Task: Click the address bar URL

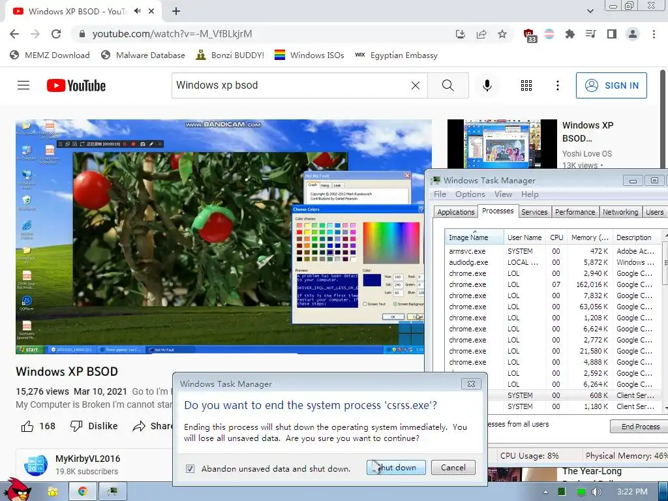Action: point(172,34)
